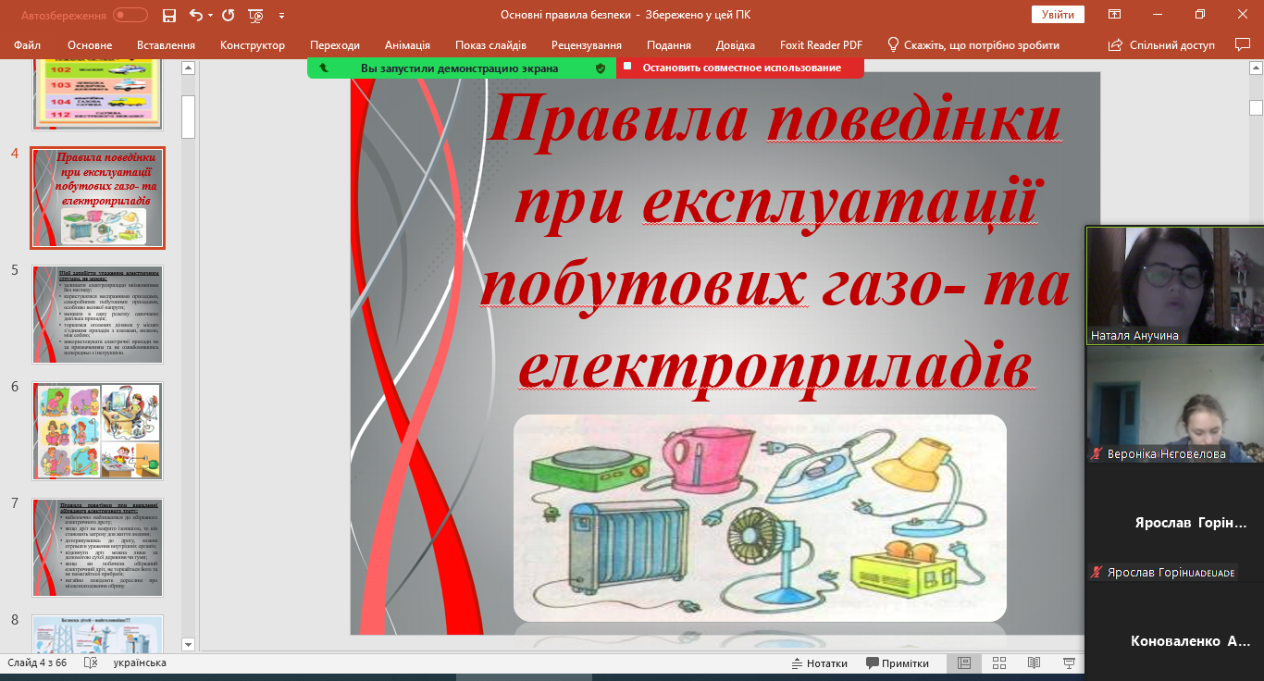Switch to Reading view icon
This screenshot has height=681, width=1264.
pos(1035,663)
